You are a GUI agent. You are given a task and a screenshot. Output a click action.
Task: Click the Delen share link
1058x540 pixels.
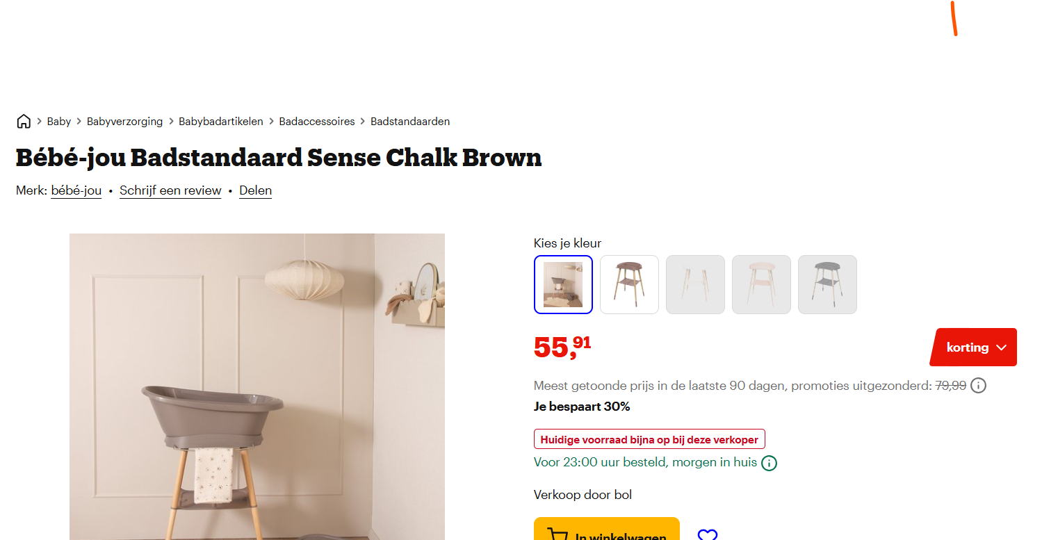point(255,190)
